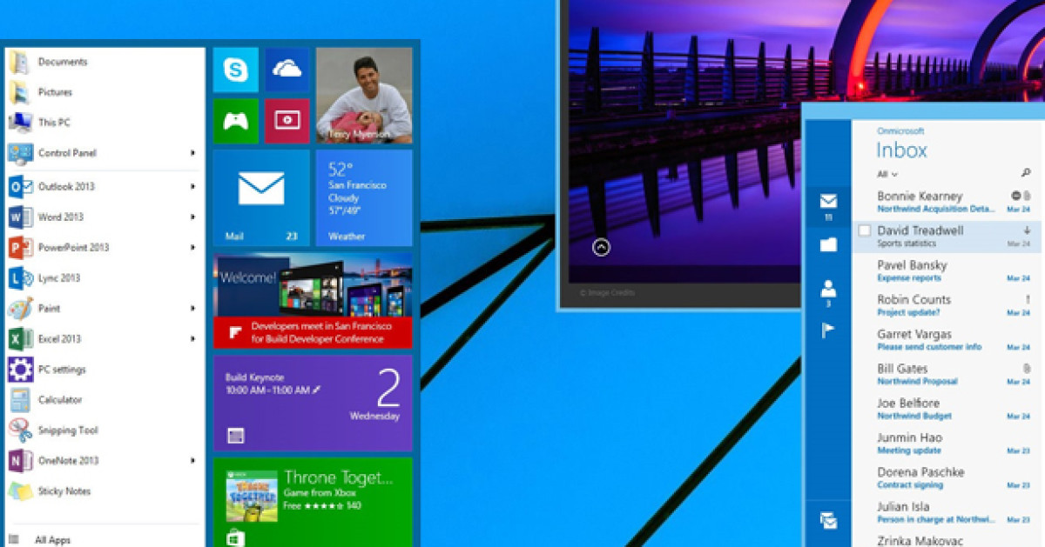Click the Excel 2013 app icon

(x=20, y=339)
